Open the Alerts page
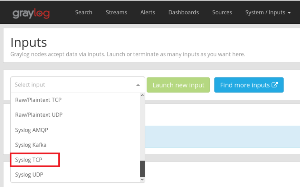Screen dimensions: 300x187 (147, 12)
